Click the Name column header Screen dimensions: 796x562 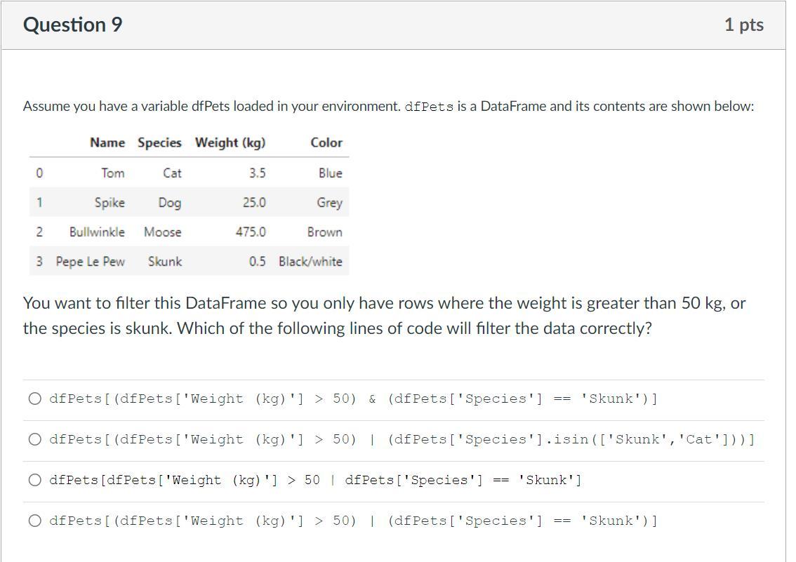click(x=107, y=142)
